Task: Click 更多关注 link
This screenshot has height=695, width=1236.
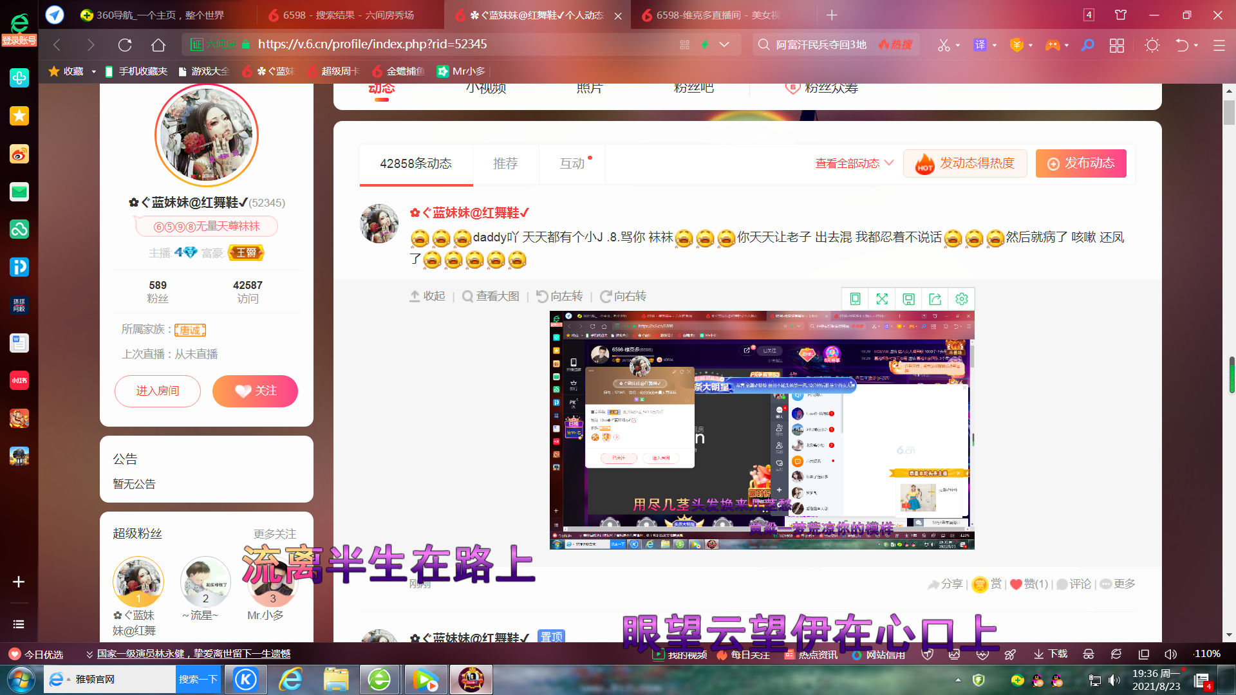Action: click(x=275, y=534)
